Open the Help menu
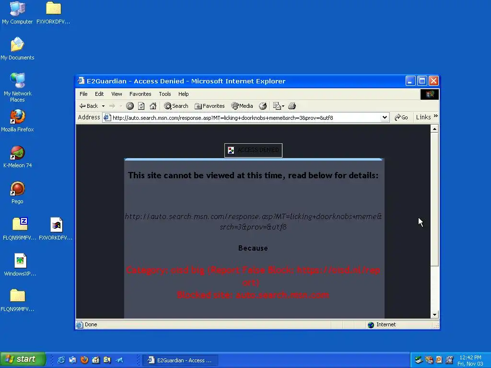The width and height of the screenshot is (491, 368). (x=184, y=94)
